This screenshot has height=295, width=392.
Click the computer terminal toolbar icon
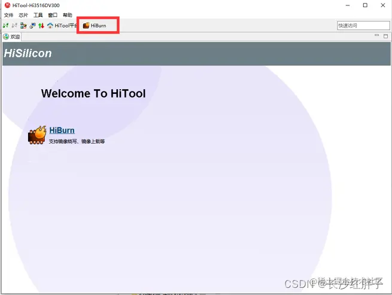point(32,26)
